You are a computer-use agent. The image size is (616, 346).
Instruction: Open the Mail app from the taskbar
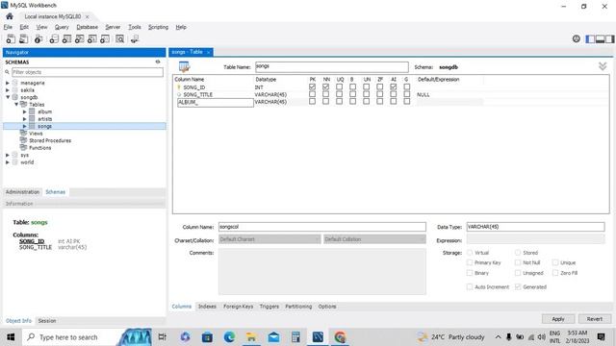pyautogui.click(x=273, y=337)
